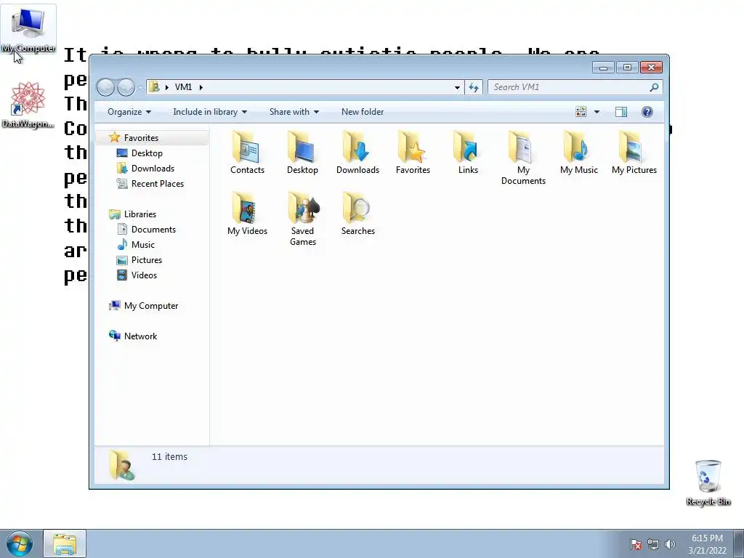
Task: Select the Favorites folder with a star
Action: 413,153
